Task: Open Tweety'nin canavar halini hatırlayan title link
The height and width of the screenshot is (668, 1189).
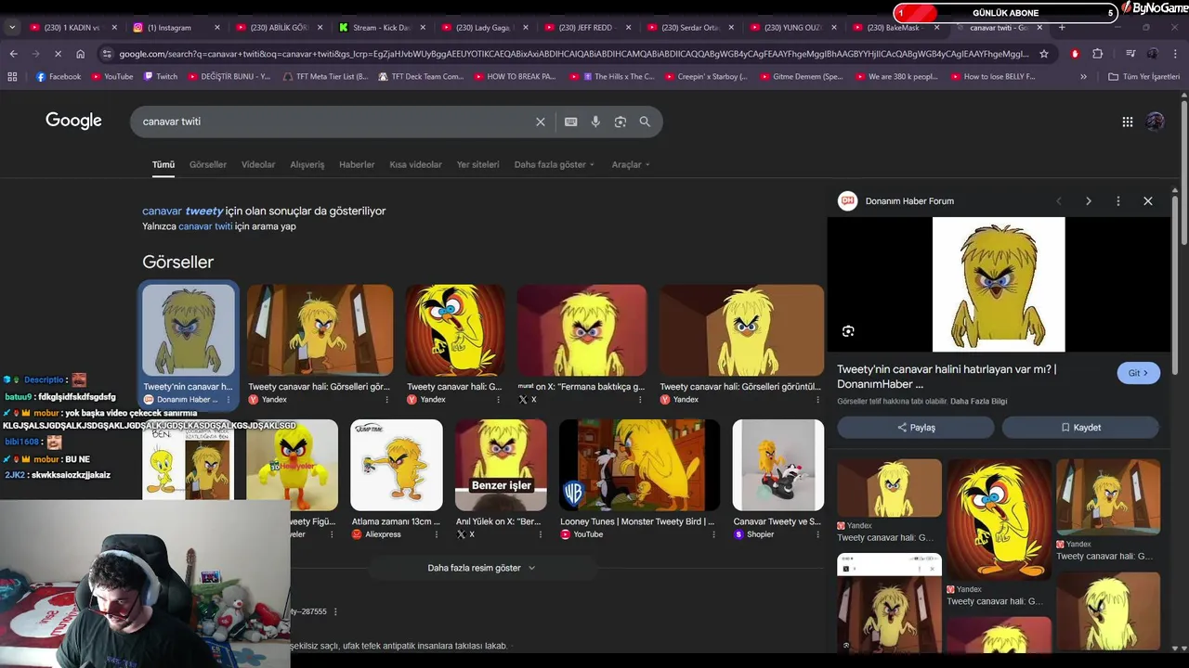Action: [947, 376]
